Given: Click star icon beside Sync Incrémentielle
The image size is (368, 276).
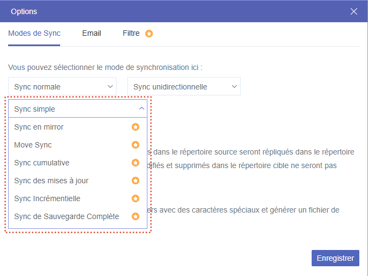Looking at the screenshot, I should pyautogui.click(x=135, y=198).
